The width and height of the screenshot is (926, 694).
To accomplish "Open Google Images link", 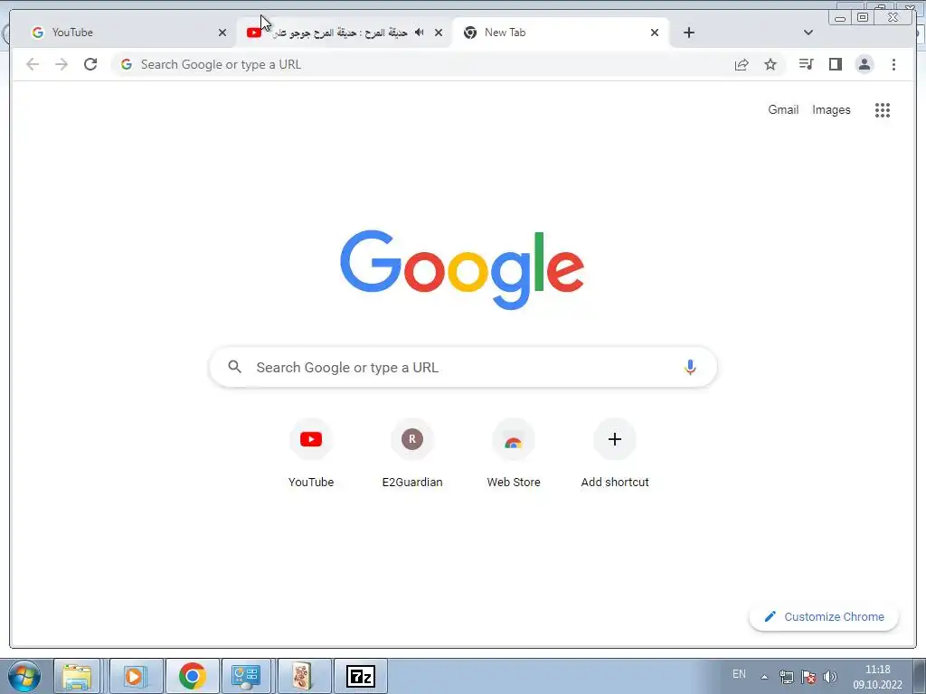I will coord(831,109).
